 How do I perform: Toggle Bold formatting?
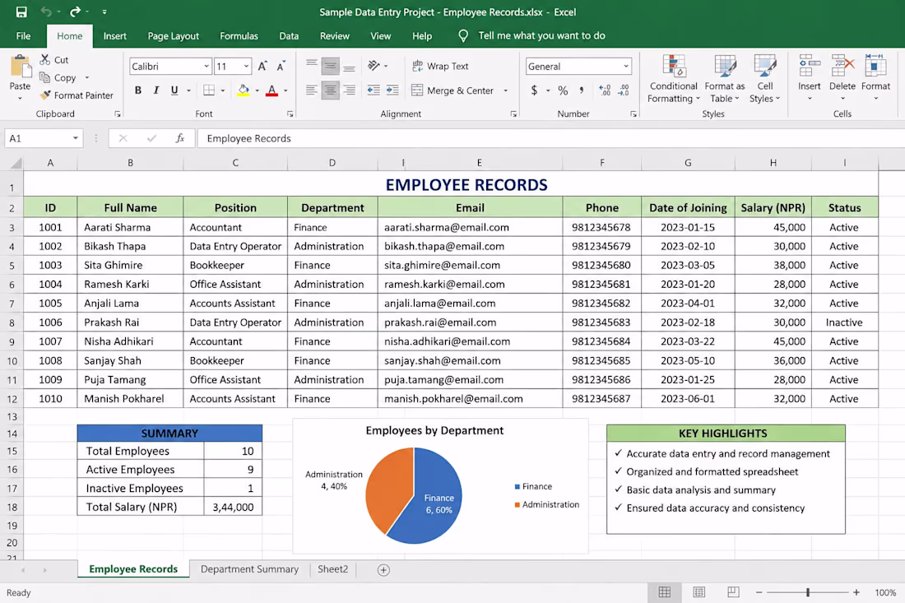[138, 90]
